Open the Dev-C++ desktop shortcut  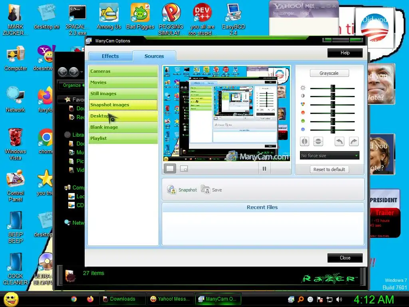(202, 19)
